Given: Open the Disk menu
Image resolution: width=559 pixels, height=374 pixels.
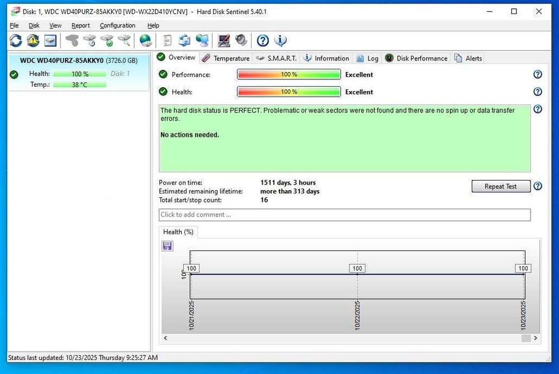Looking at the screenshot, I should (34, 25).
